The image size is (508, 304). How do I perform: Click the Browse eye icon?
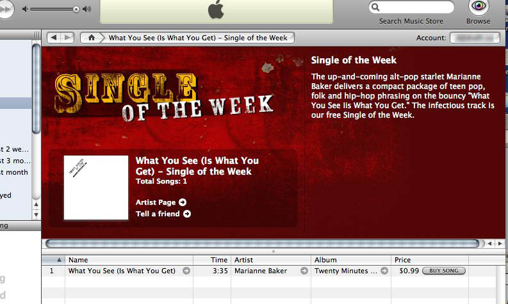click(479, 6)
